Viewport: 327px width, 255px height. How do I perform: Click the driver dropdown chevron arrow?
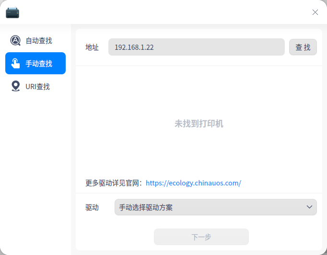[309, 207]
